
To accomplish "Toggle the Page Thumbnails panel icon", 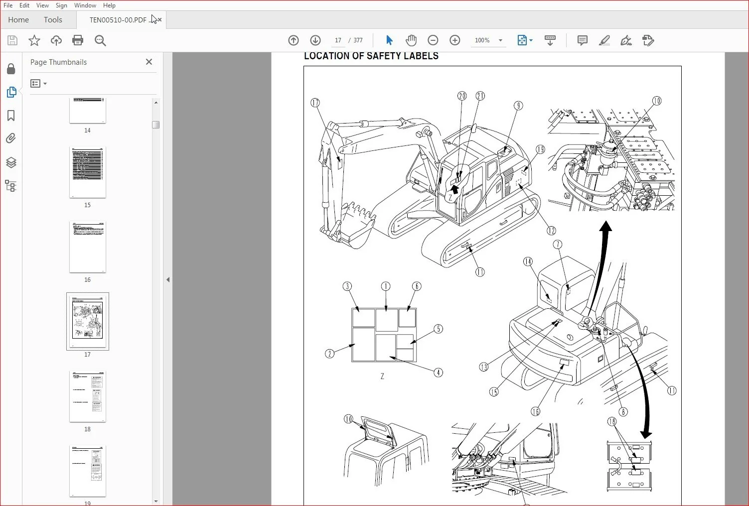I will [11, 92].
